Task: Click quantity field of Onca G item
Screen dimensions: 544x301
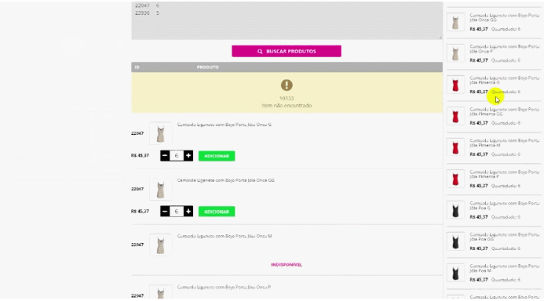Action: tap(177, 156)
